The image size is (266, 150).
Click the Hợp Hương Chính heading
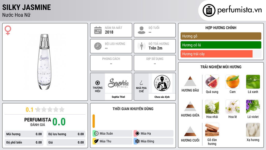pos(221,28)
